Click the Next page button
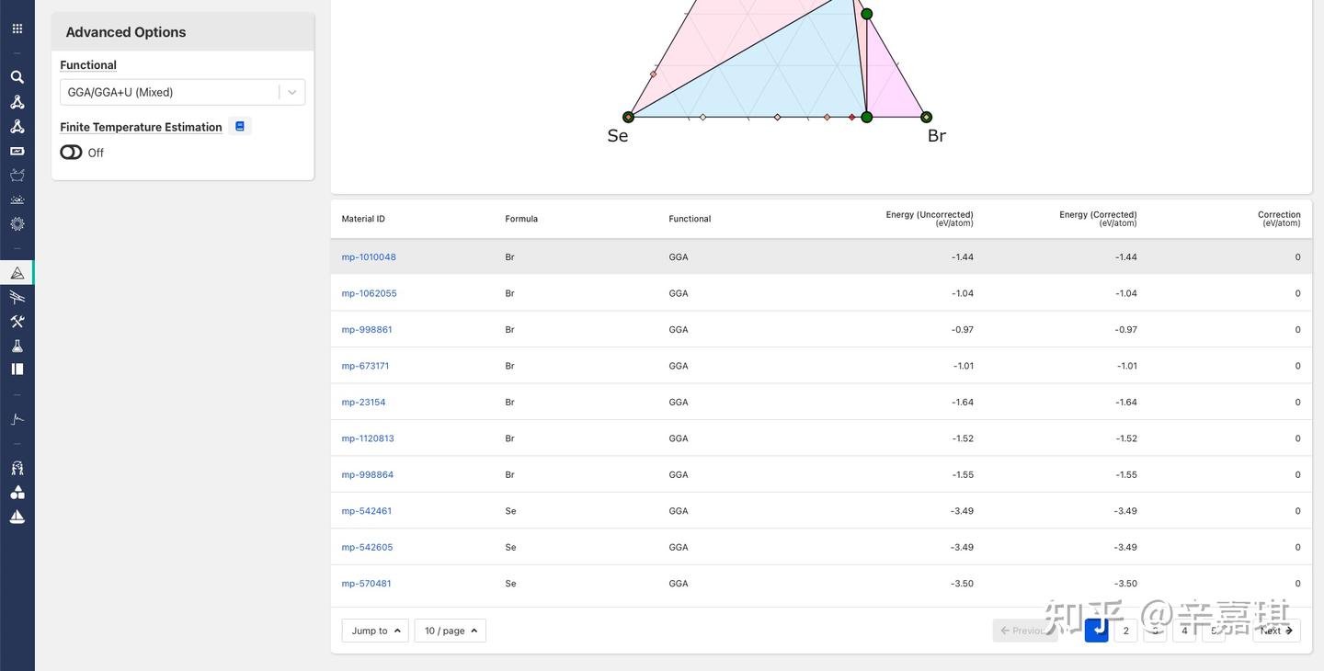The height and width of the screenshot is (671, 1324). pos(1276,631)
